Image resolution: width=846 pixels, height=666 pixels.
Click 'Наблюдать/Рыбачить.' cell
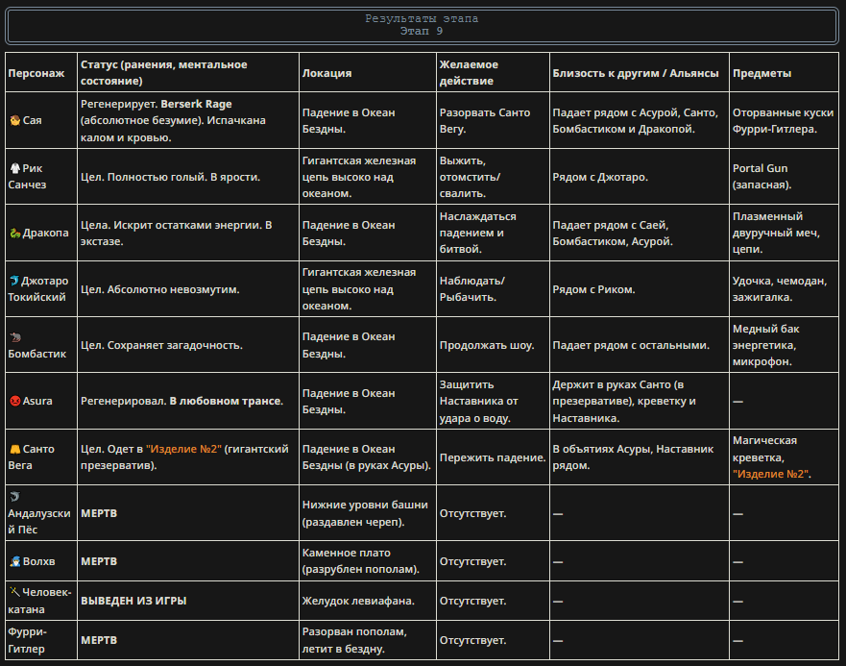tap(493, 289)
